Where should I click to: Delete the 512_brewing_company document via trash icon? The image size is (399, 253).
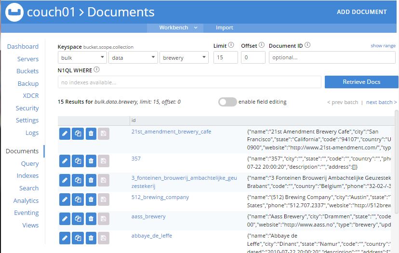(91, 200)
